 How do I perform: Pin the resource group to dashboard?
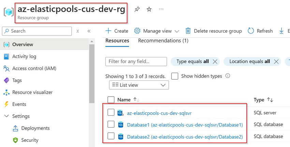(x=137, y=9)
